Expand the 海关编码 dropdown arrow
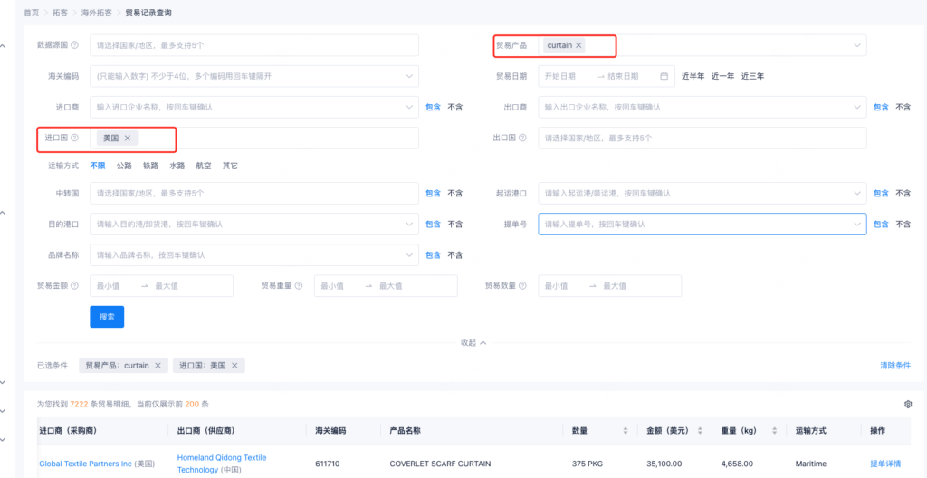Screen dimensions: 927x478 (409, 76)
